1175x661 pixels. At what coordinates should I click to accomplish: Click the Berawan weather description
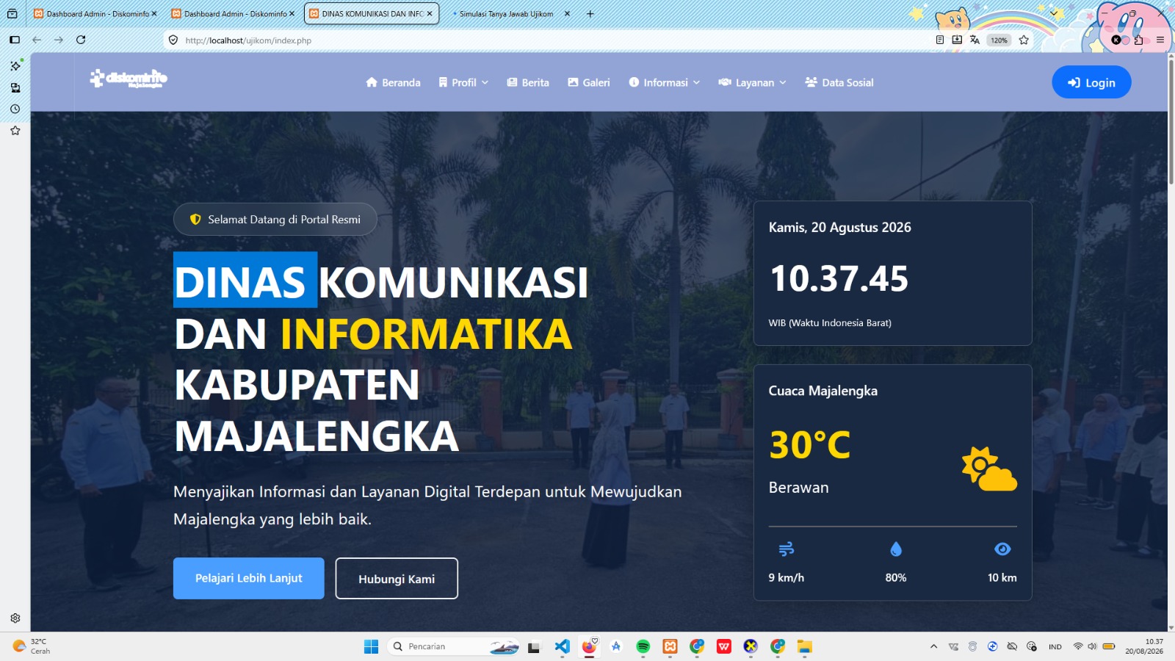(x=799, y=488)
